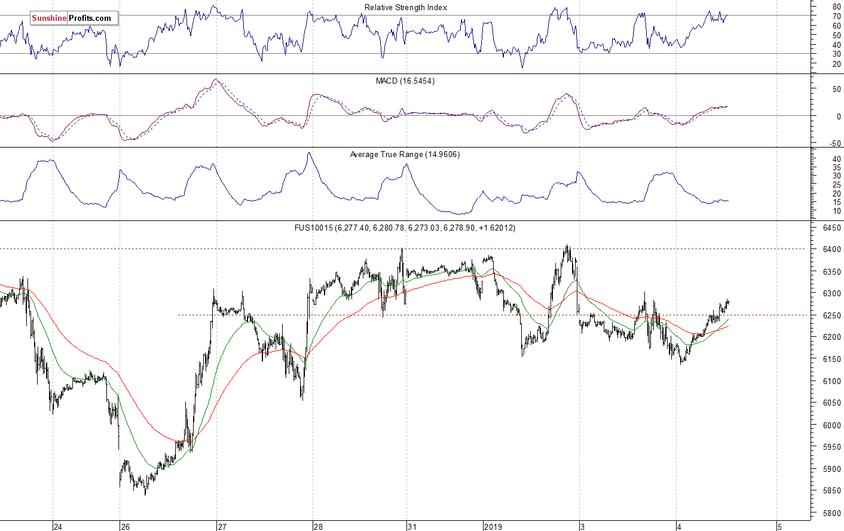Click the 24 date label
The width and height of the screenshot is (844, 531).
click(57, 526)
